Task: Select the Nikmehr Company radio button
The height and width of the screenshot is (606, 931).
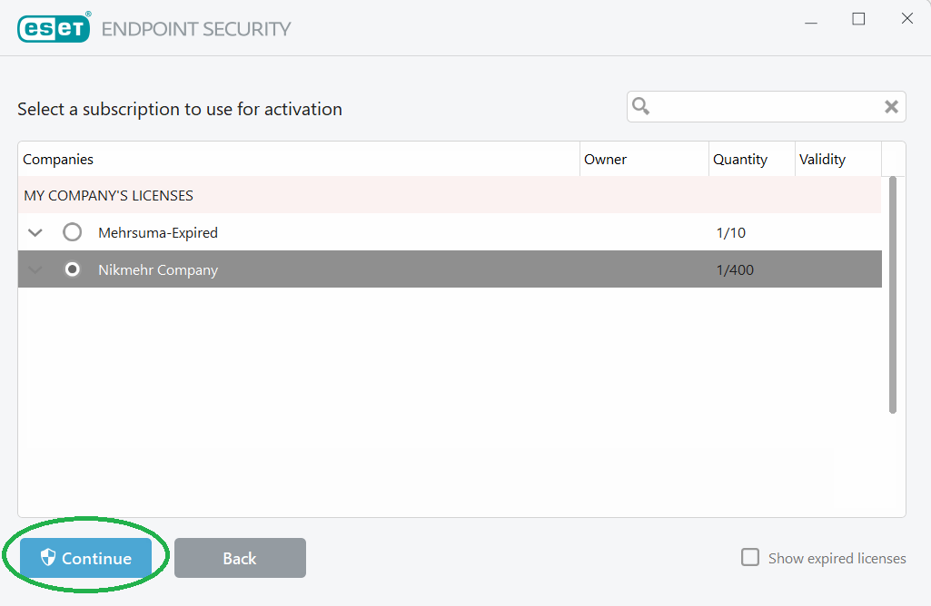Action: [73, 269]
